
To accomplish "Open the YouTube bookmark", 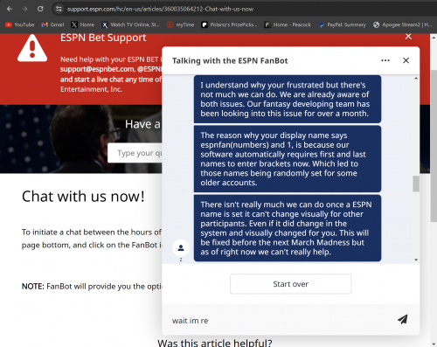I will click(20, 24).
